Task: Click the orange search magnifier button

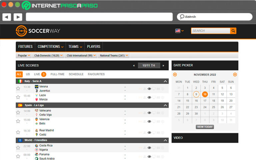Action: click(x=233, y=31)
